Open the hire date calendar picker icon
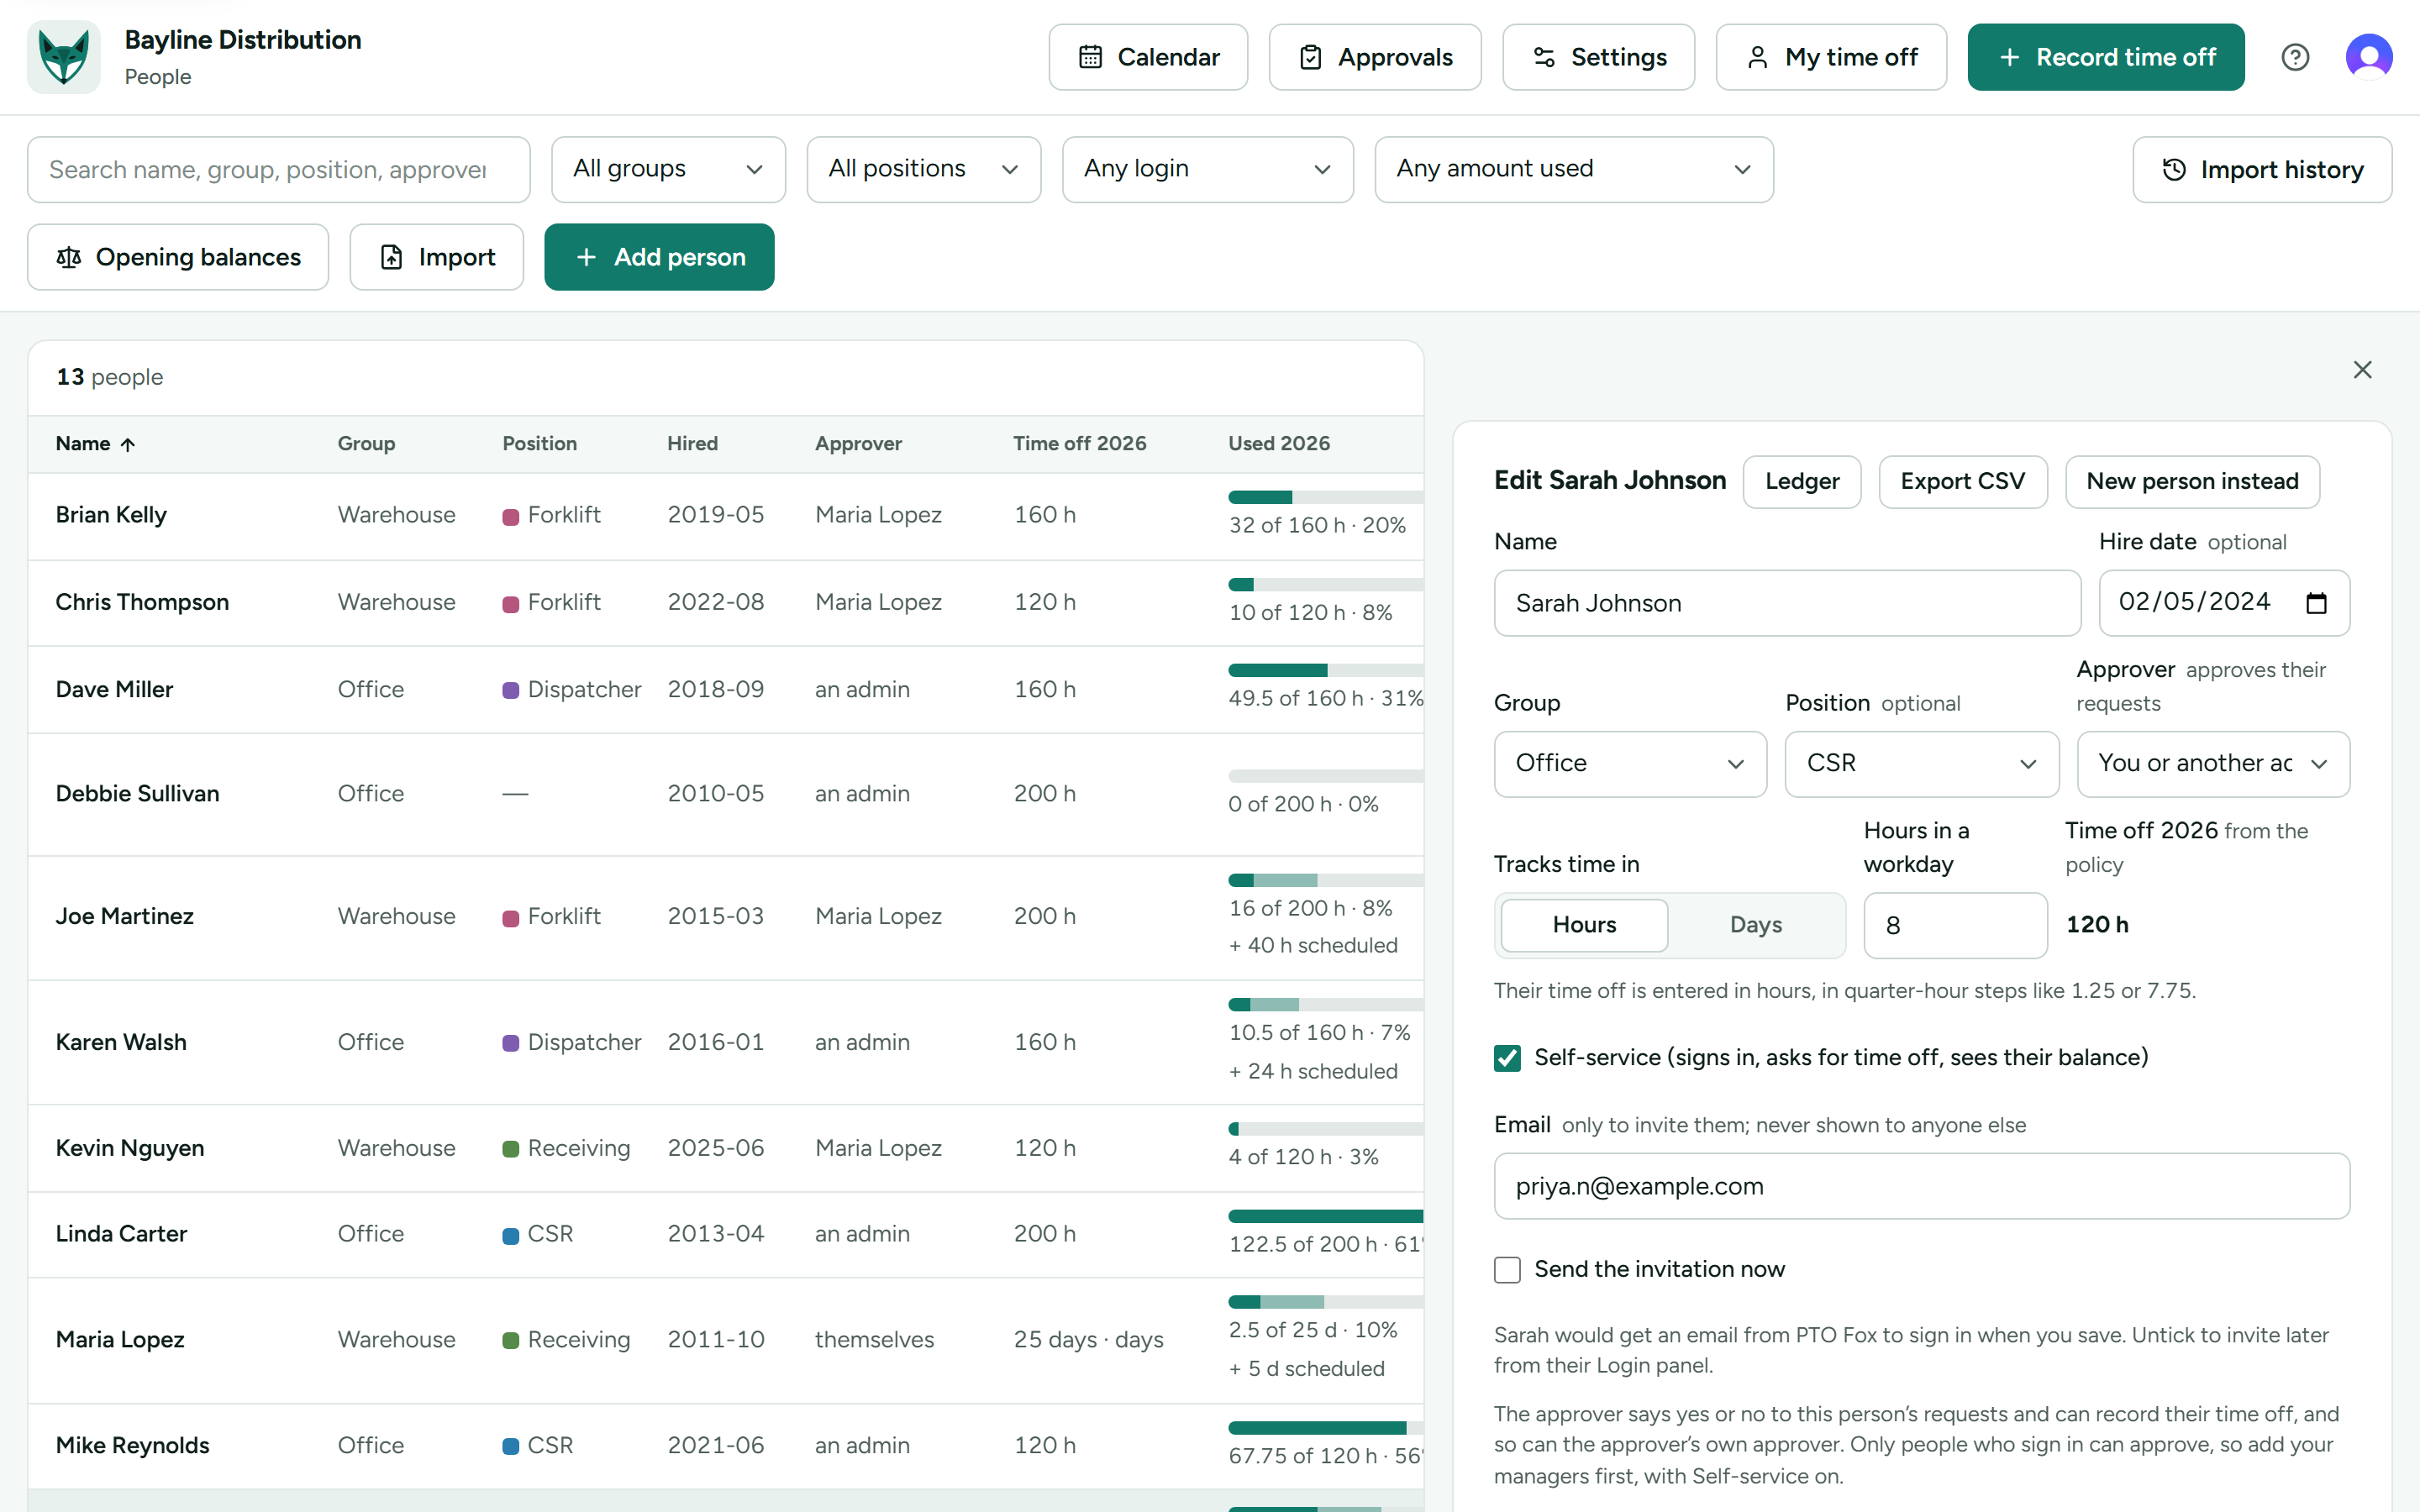Viewport: 2420px width, 1512px height. (2316, 603)
